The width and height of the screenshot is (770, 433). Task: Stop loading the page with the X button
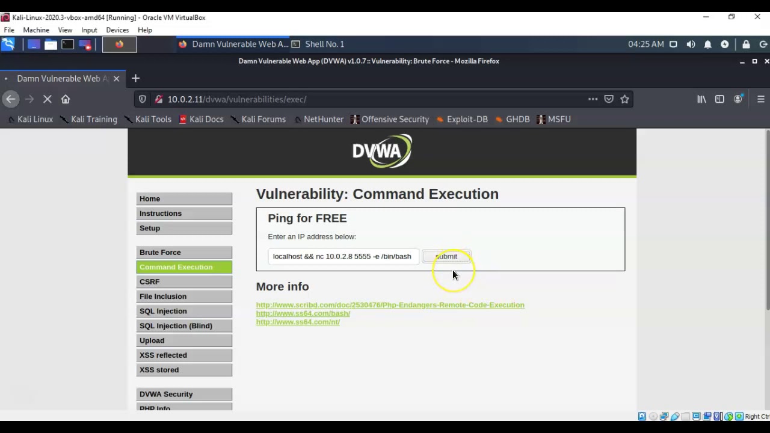tap(48, 99)
